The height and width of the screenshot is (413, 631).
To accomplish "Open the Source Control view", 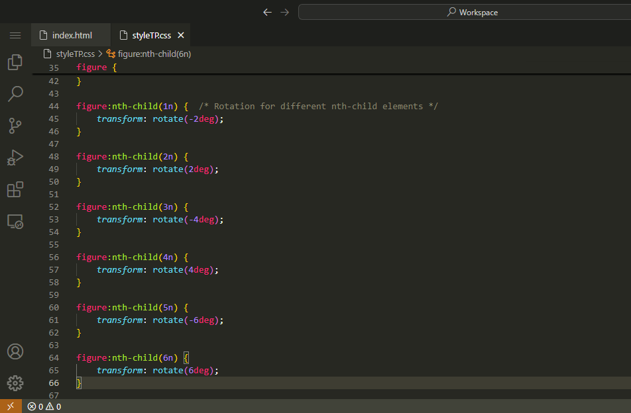I will pyautogui.click(x=15, y=126).
